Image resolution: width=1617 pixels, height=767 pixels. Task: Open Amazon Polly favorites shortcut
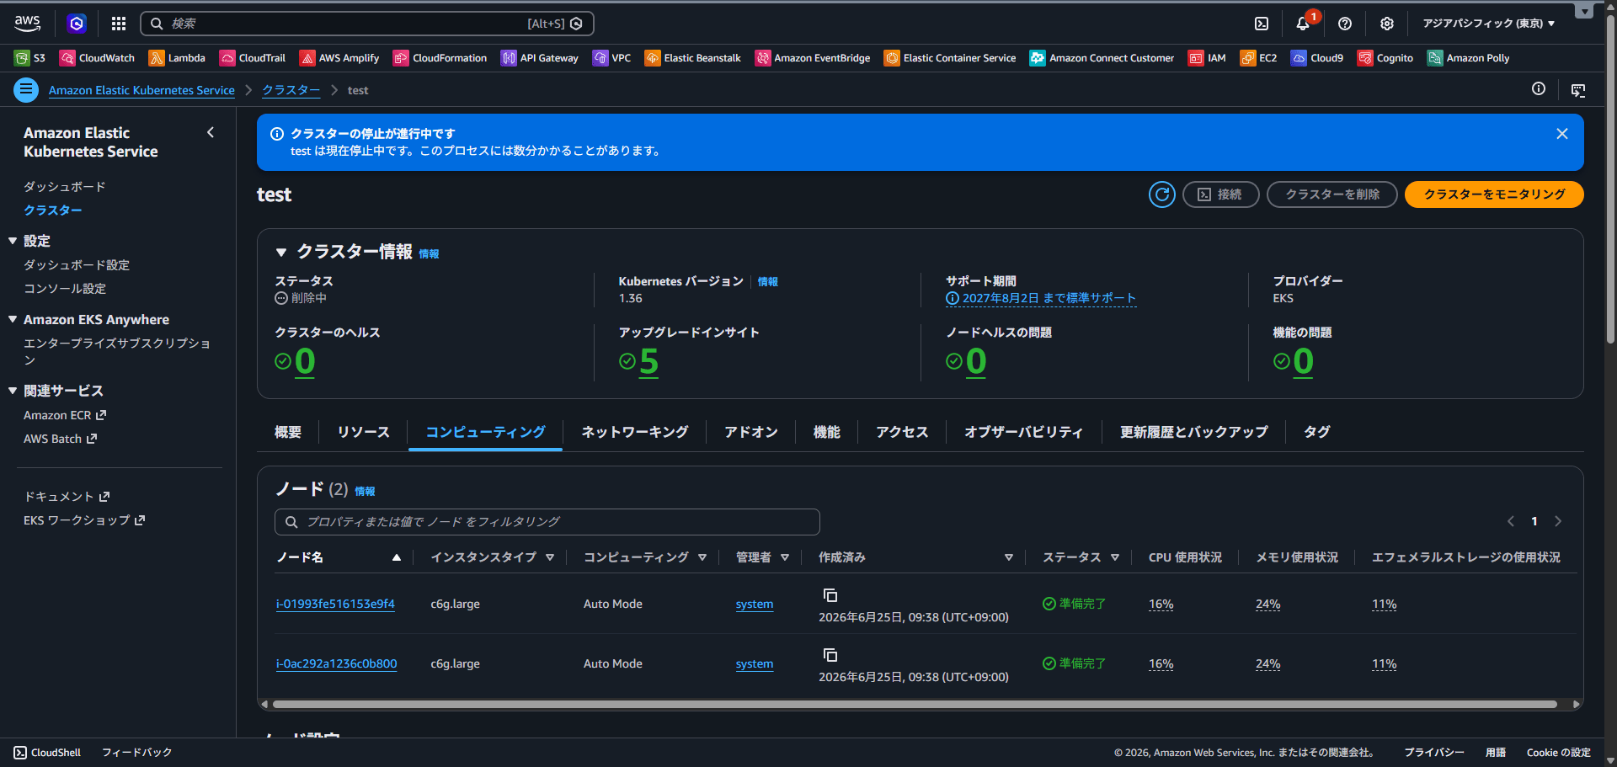click(x=1469, y=58)
